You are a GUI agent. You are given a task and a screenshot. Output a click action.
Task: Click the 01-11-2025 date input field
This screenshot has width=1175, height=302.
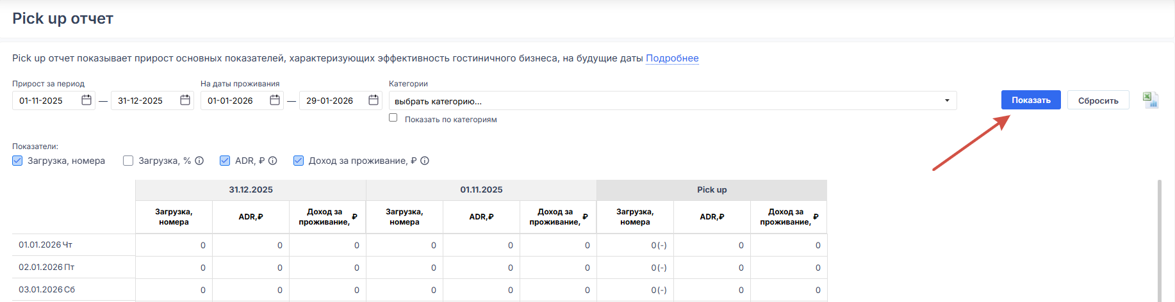[46, 100]
